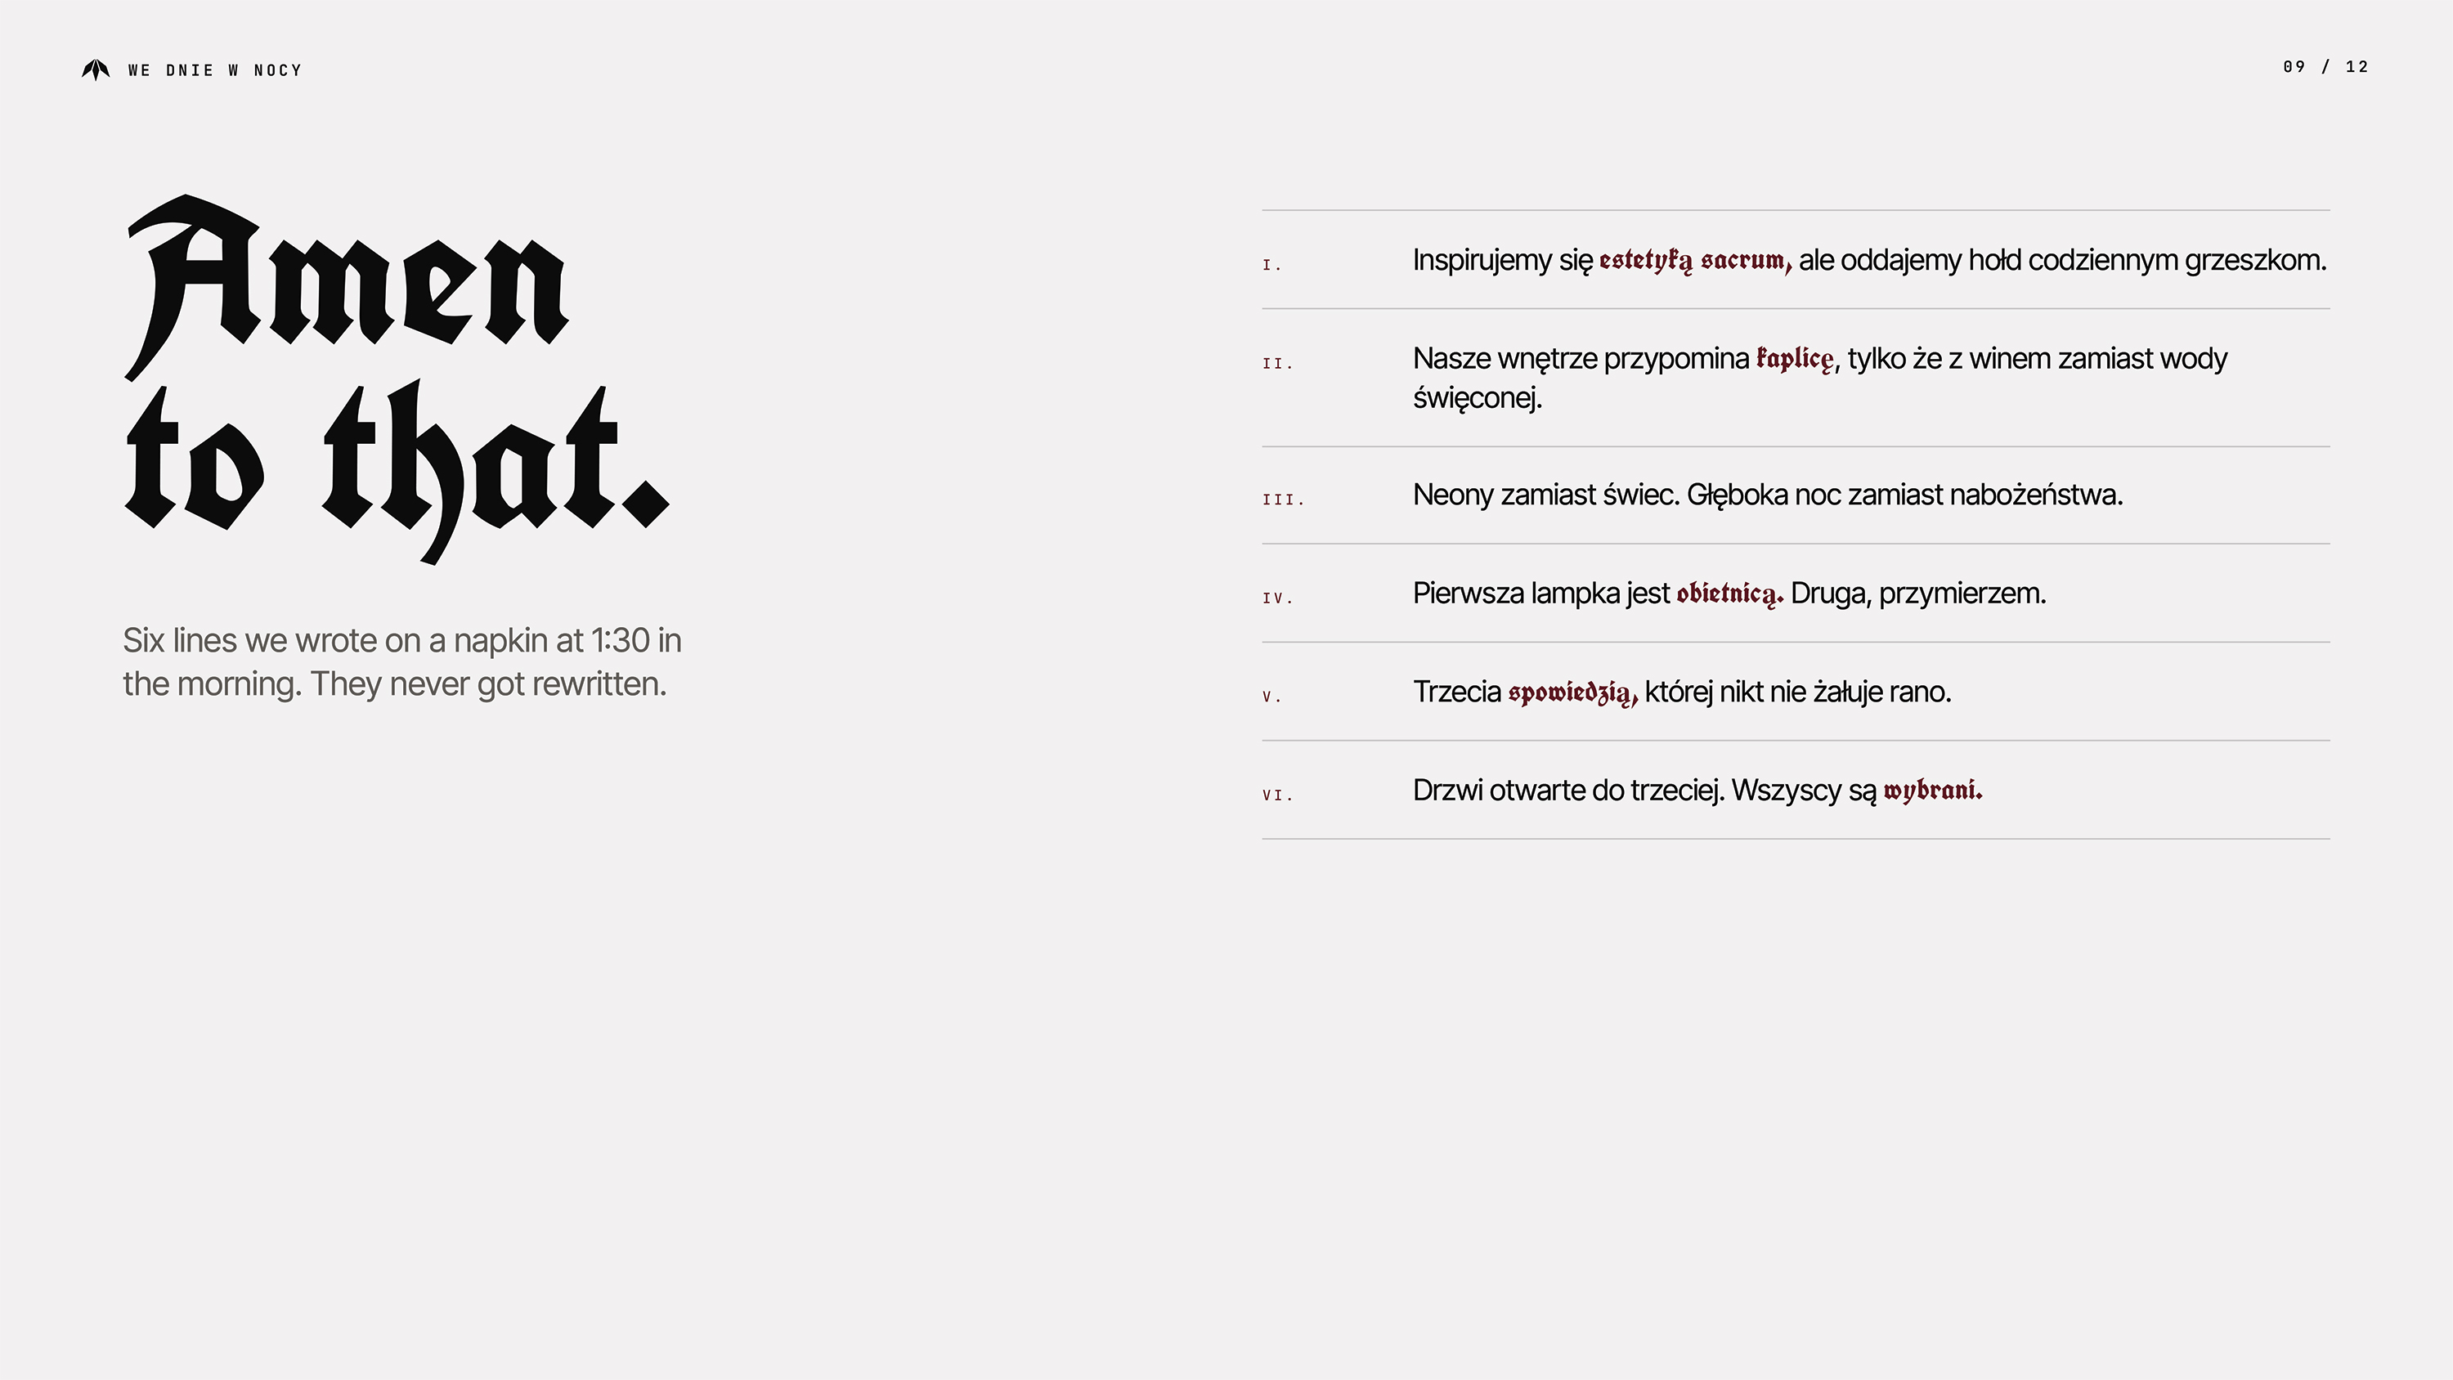The height and width of the screenshot is (1380, 2453).
Task: Click the phrase której nikt nie żałuje rano
Action: pos(1798,692)
